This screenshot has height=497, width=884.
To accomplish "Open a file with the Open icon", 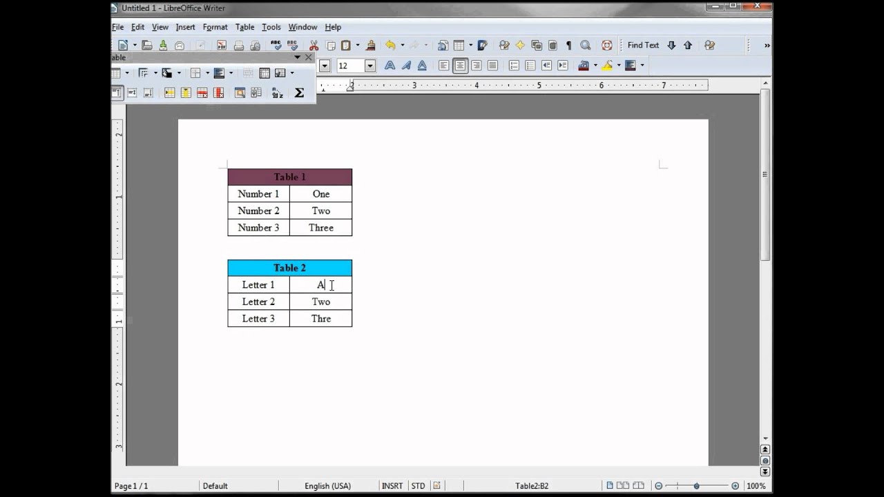I will [146, 45].
